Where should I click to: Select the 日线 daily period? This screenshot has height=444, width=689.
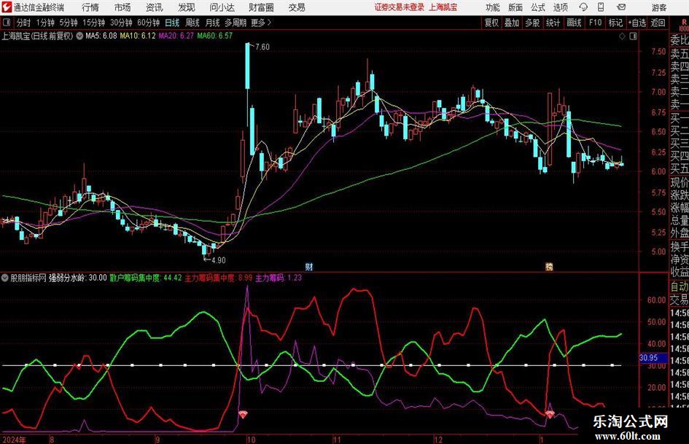172,23
